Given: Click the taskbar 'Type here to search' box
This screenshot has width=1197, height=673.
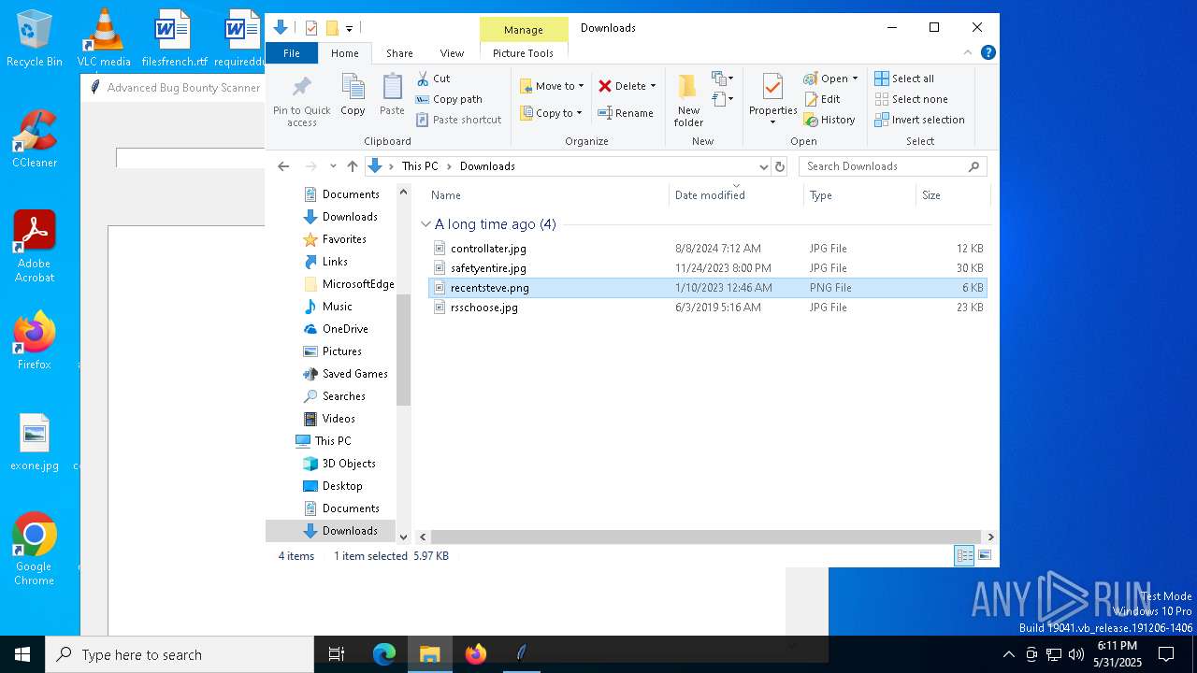Looking at the screenshot, I should pyautogui.click(x=180, y=654).
